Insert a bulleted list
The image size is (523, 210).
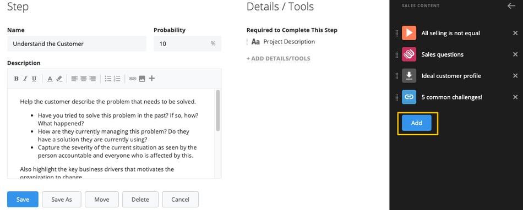tap(108, 79)
